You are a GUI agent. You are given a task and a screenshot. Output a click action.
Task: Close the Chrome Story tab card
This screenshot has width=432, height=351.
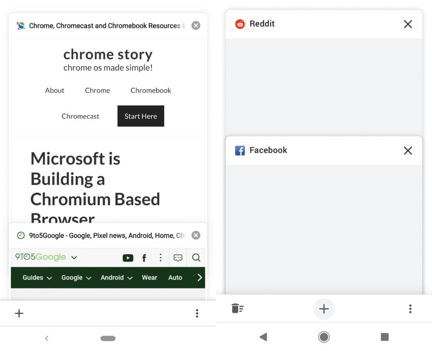coord(196,26)
